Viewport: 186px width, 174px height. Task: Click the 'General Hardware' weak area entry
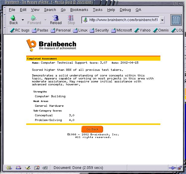tap(49, 106)
